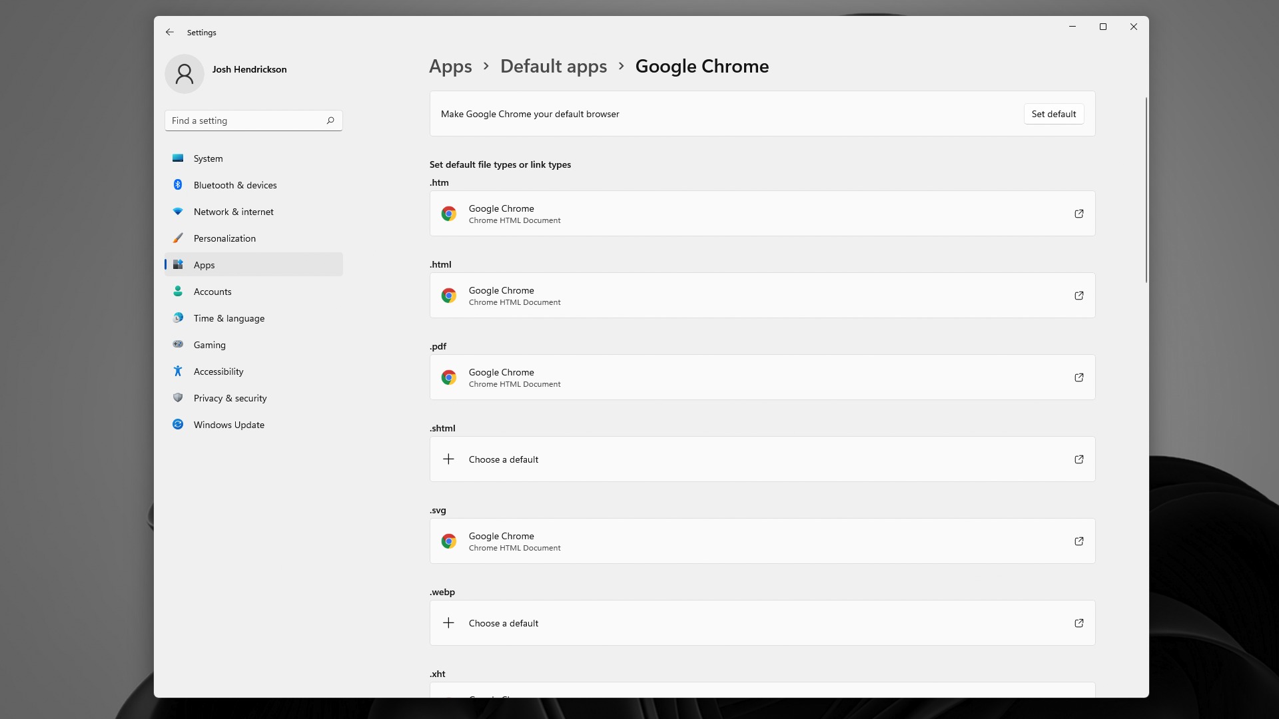Click the Set default button
1279x719 pixels.
pos(1054,114)
